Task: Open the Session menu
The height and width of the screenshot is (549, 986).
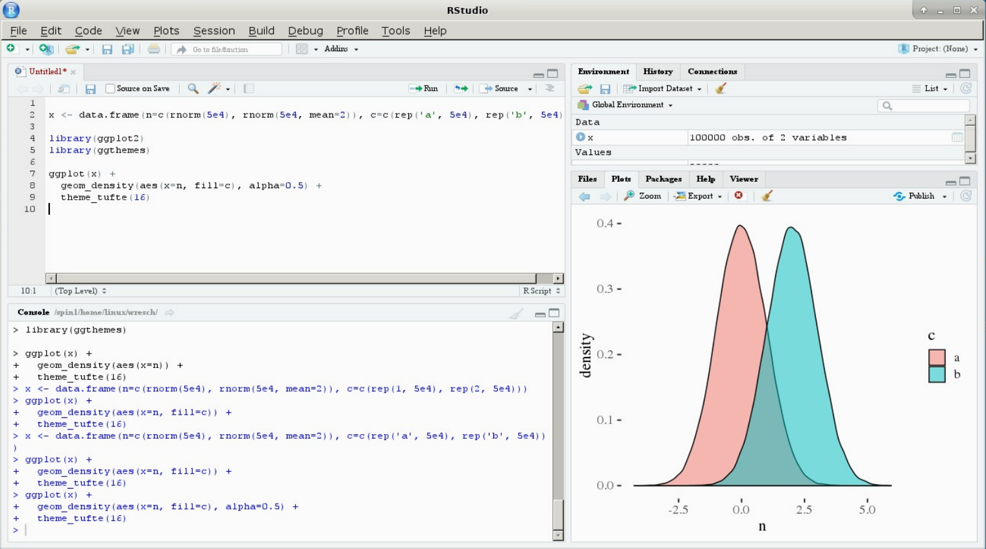Action: pyautogui.click(x=214, y=30)
